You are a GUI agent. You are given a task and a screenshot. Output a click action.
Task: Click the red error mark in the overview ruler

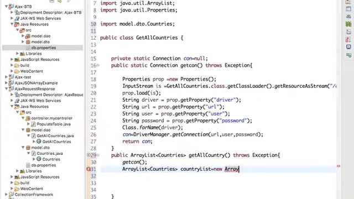(339, 166)
